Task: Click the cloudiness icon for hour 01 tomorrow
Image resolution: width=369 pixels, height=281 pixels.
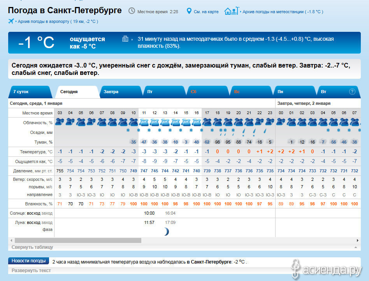Action: (291, 122)
